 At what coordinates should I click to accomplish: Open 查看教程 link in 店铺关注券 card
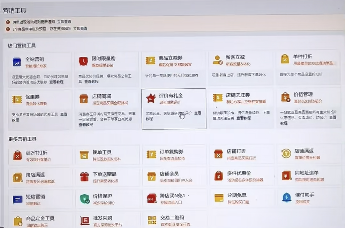[244, 118]
